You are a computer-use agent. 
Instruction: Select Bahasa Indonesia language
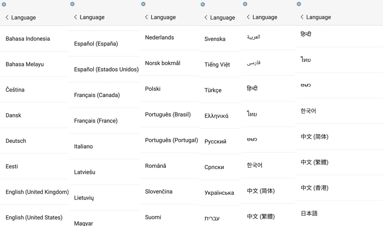point(34,39)
